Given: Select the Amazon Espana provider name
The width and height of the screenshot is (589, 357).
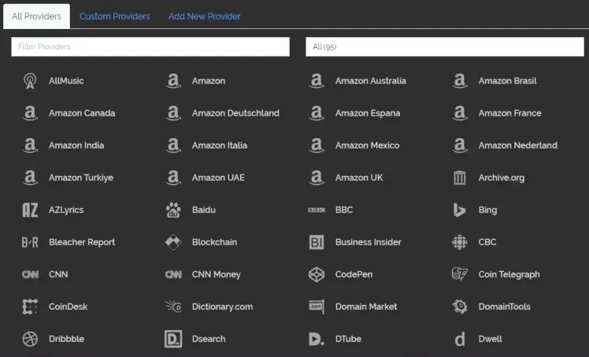Looking at the screenshot, I should (368, 113).
